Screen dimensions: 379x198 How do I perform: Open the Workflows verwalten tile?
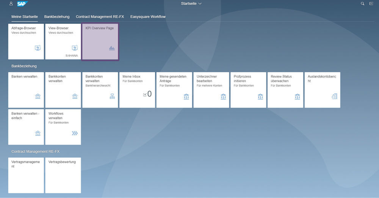63,127
